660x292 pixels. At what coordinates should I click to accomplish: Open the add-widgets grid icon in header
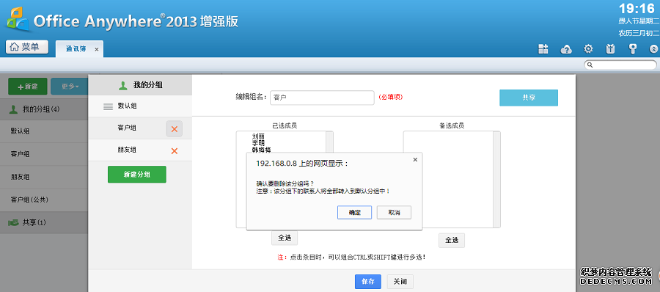click(543, 49)
